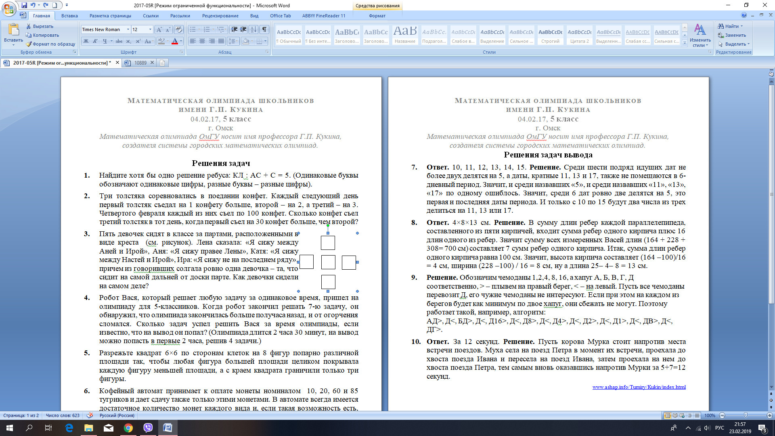Click the Sort (А-Я) icon
This screenshot has width=775, height=436.
[x=253, y=29]
